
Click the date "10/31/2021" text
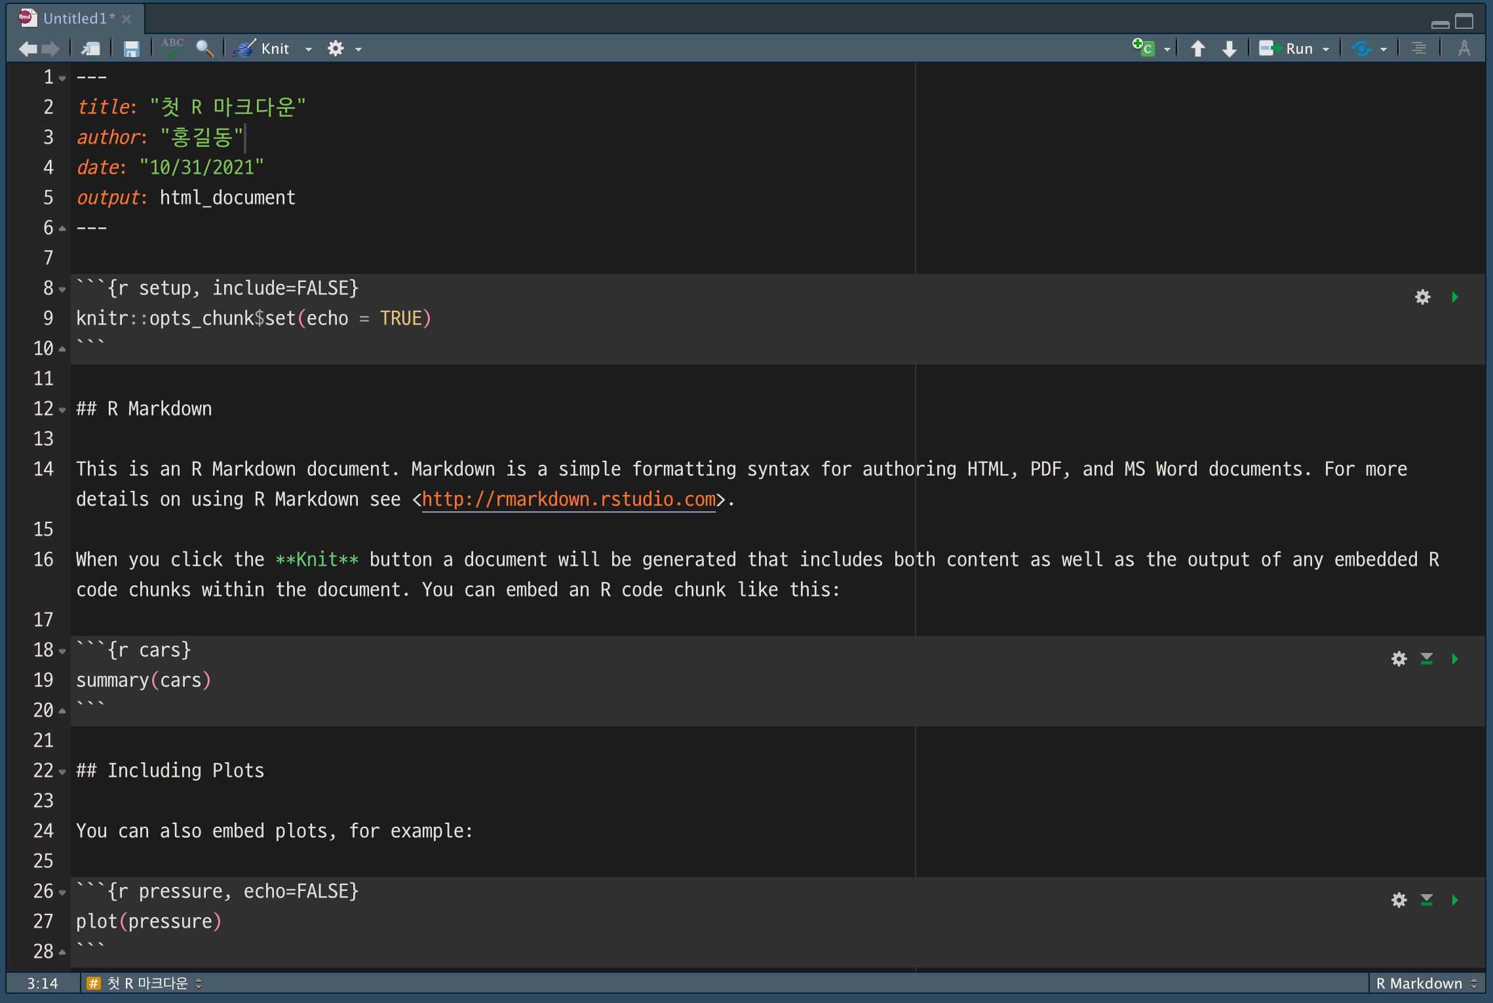click(x=202, y=167)
